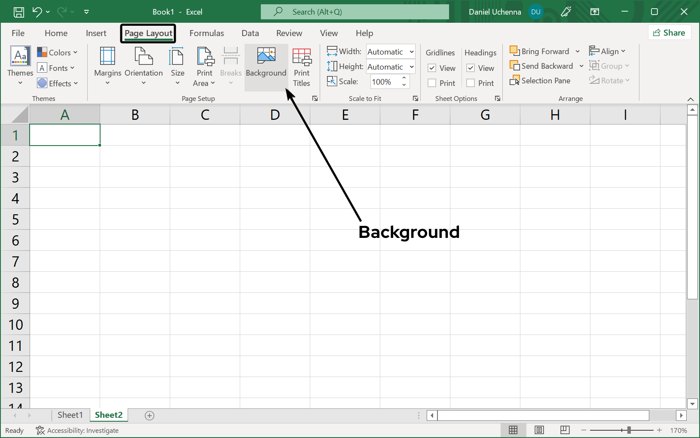Open the Formulas ribbon tab

pos(207,33)
